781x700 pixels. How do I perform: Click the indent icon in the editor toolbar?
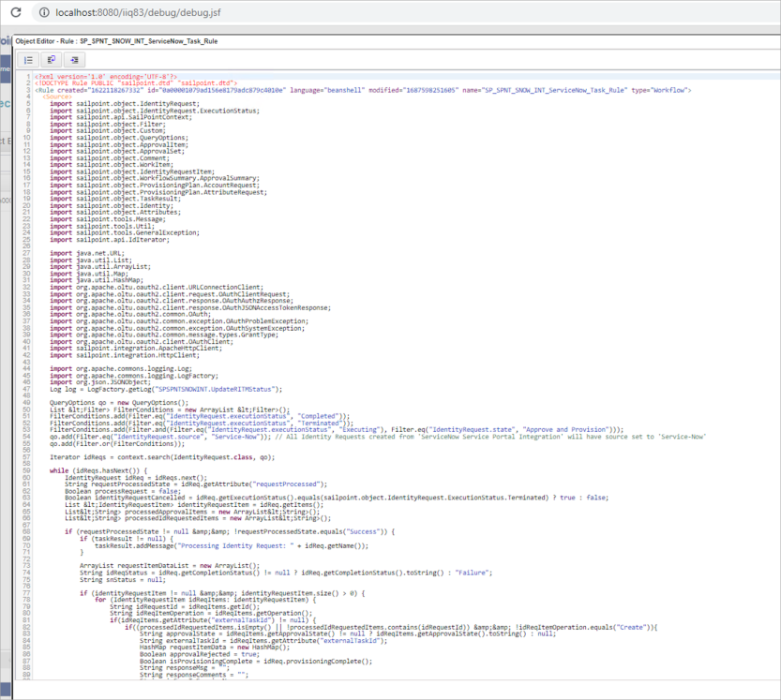pyautogui.click(x=74, y=59)
